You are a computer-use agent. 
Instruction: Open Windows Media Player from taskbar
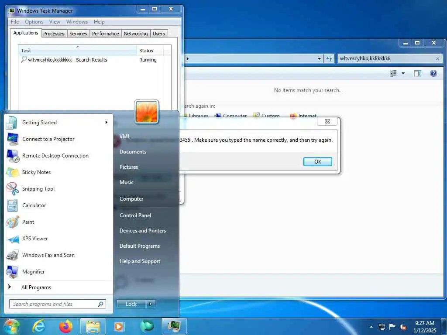pos(119,326)
